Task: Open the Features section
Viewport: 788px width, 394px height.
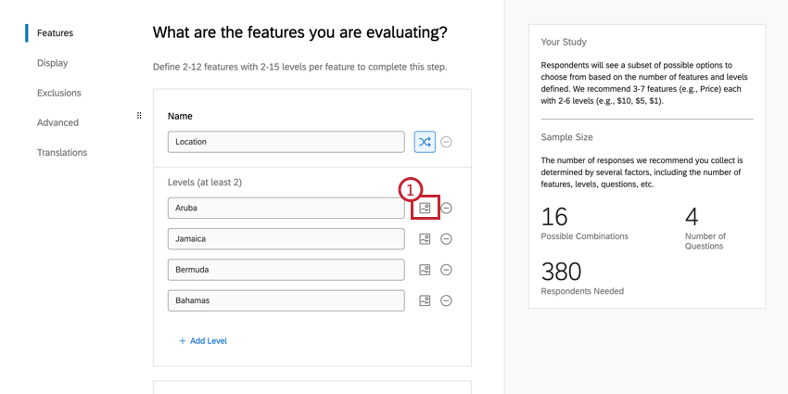Action: coord(55,33)
